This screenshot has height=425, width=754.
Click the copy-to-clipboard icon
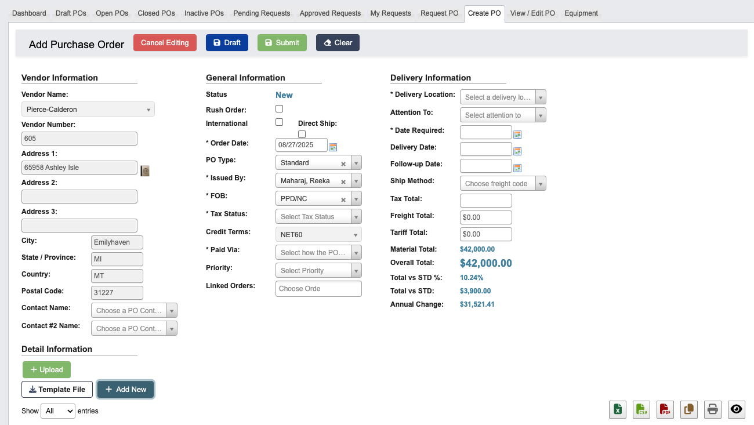(689, 409)
